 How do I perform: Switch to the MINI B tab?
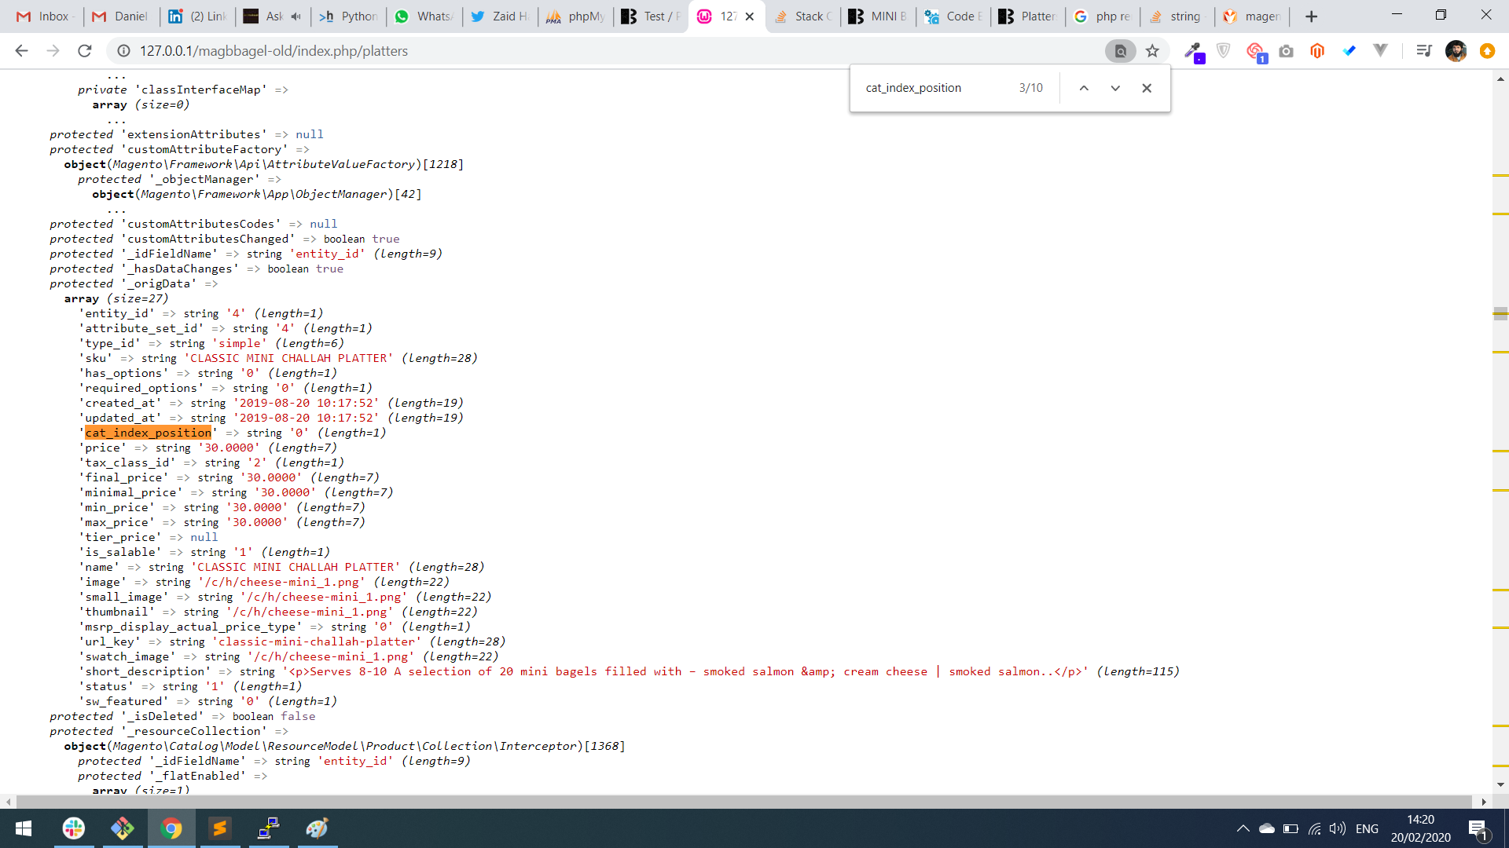[x=878, y=16]
